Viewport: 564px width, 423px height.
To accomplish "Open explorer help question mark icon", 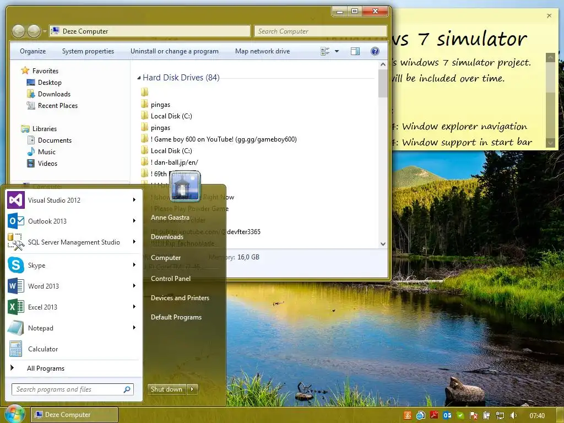I will [x=375, y=51].
